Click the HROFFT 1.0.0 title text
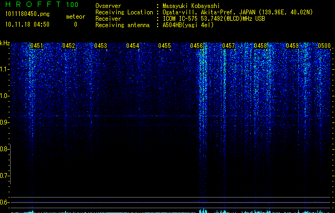The height and width of the screenshot is (213, 335). pyautogui.click(x=42, y=4)
